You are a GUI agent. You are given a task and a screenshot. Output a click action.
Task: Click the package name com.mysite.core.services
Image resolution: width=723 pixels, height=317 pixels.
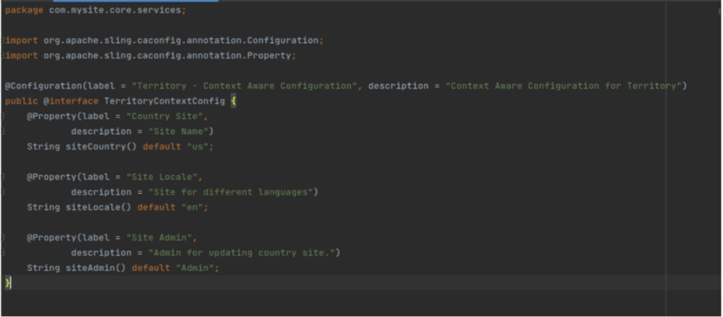coord(116,10)
